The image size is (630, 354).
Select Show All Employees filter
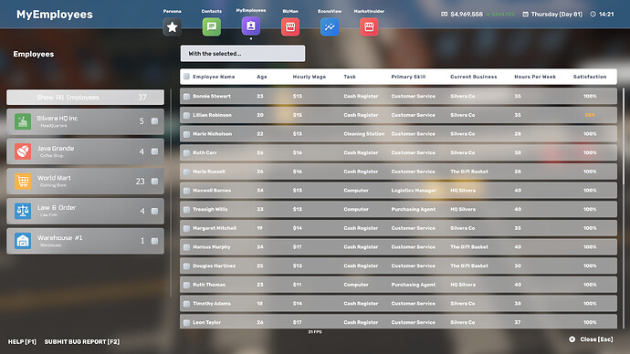(x=85, y=97)
